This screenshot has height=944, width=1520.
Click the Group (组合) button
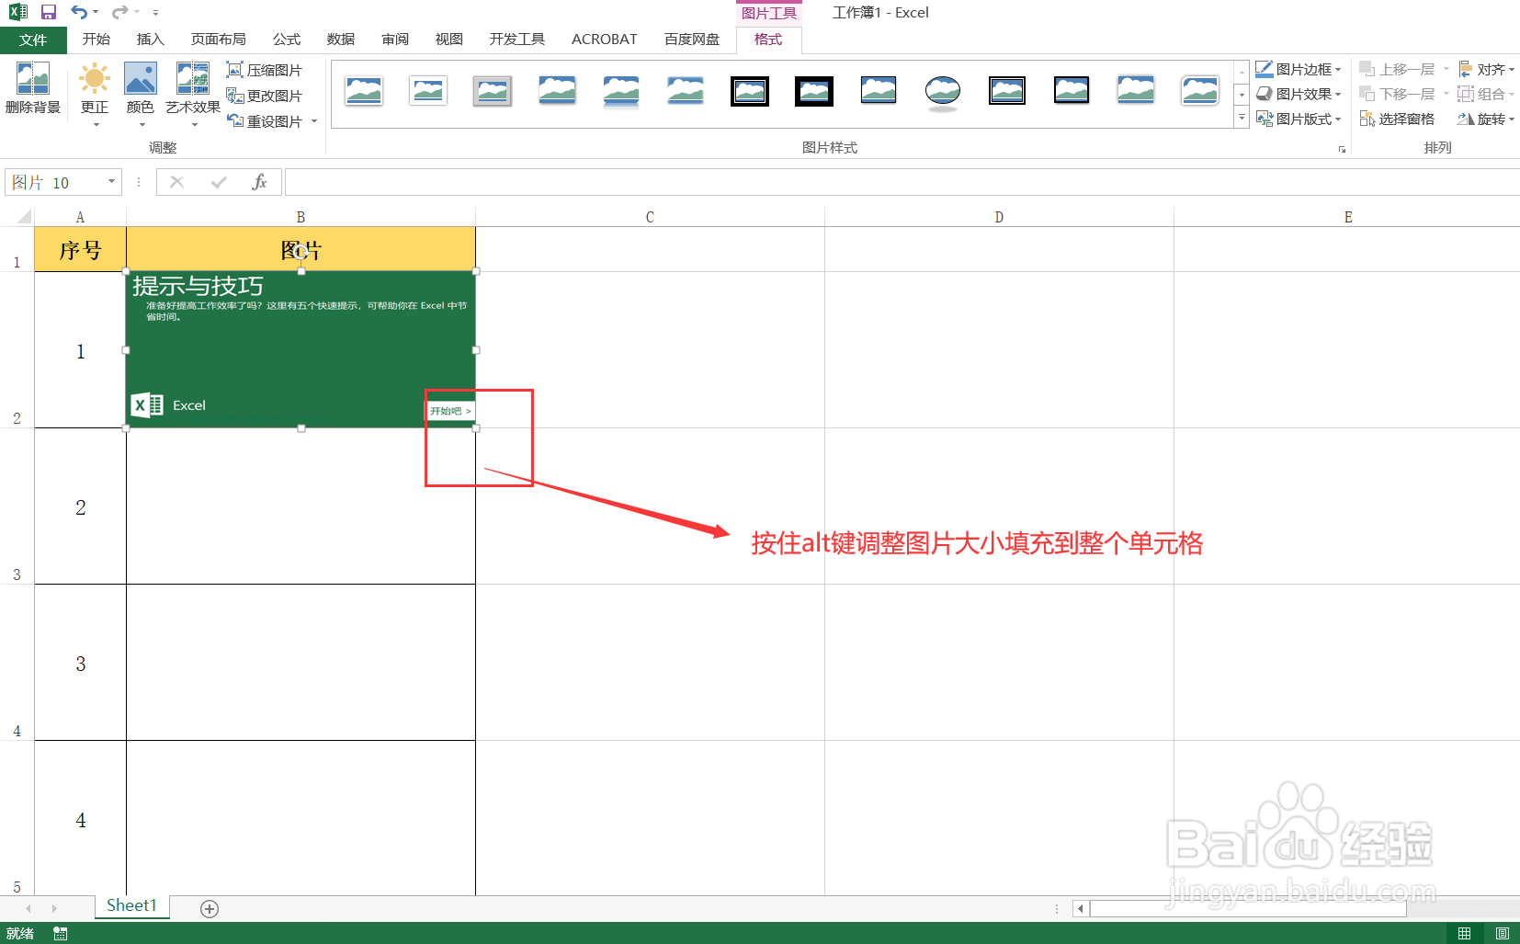click(1486, 94)
